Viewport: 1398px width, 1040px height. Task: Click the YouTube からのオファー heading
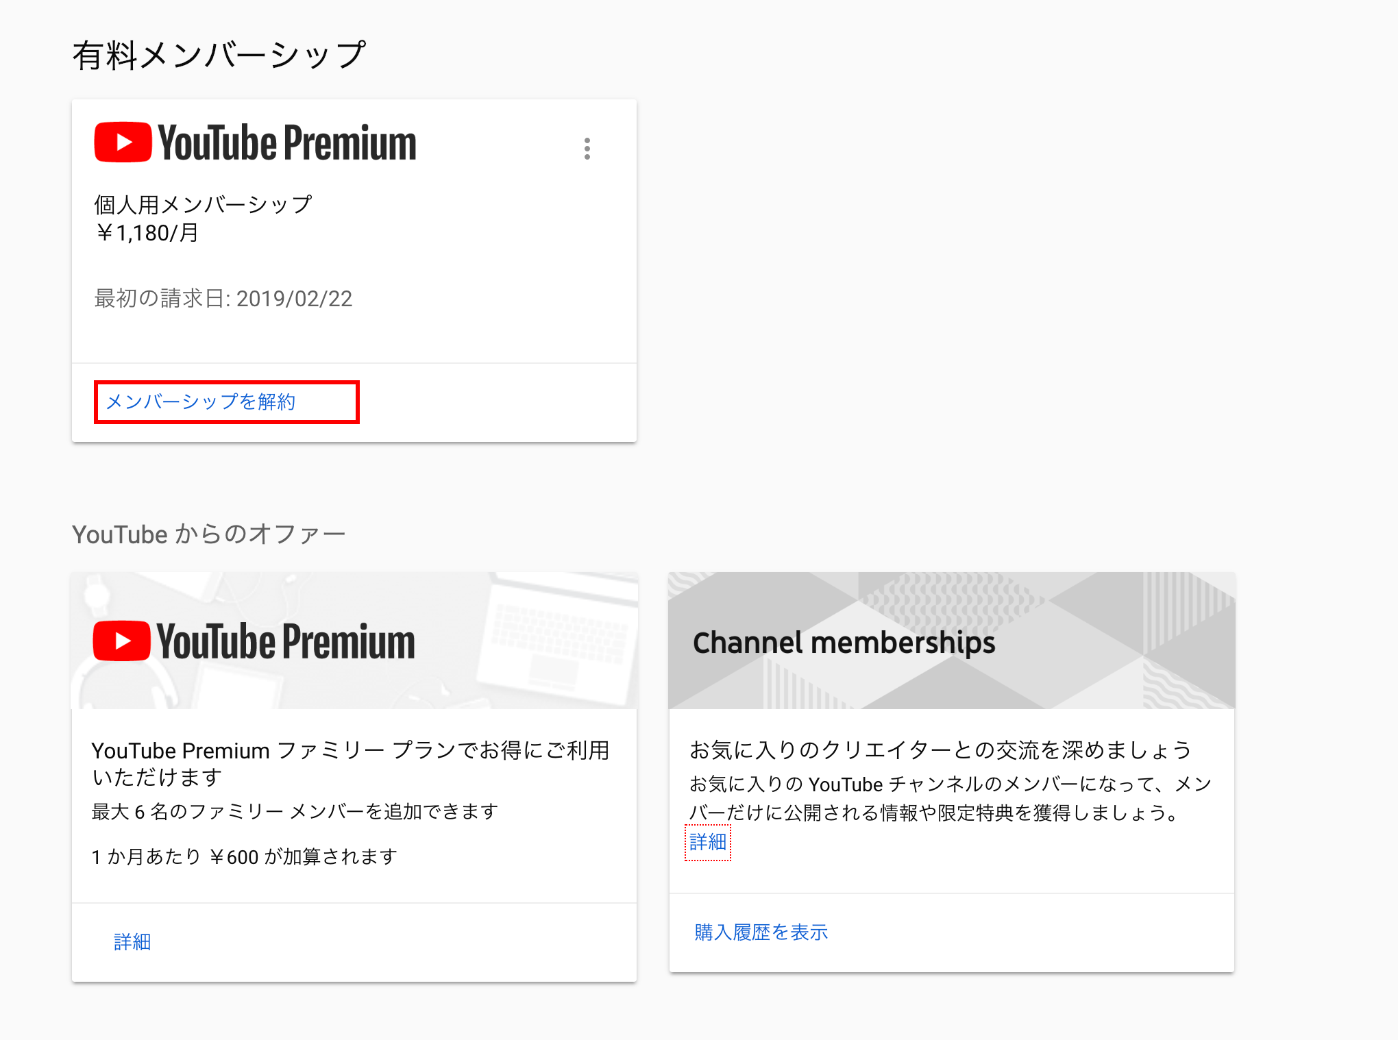[x=209, y=534]
